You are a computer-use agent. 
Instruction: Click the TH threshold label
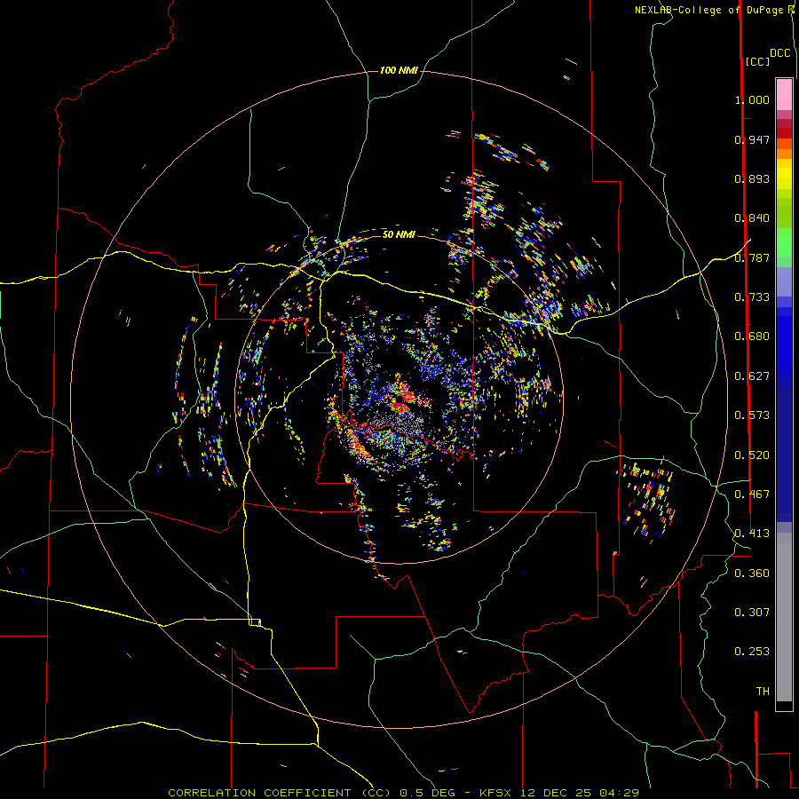point(763,692)
